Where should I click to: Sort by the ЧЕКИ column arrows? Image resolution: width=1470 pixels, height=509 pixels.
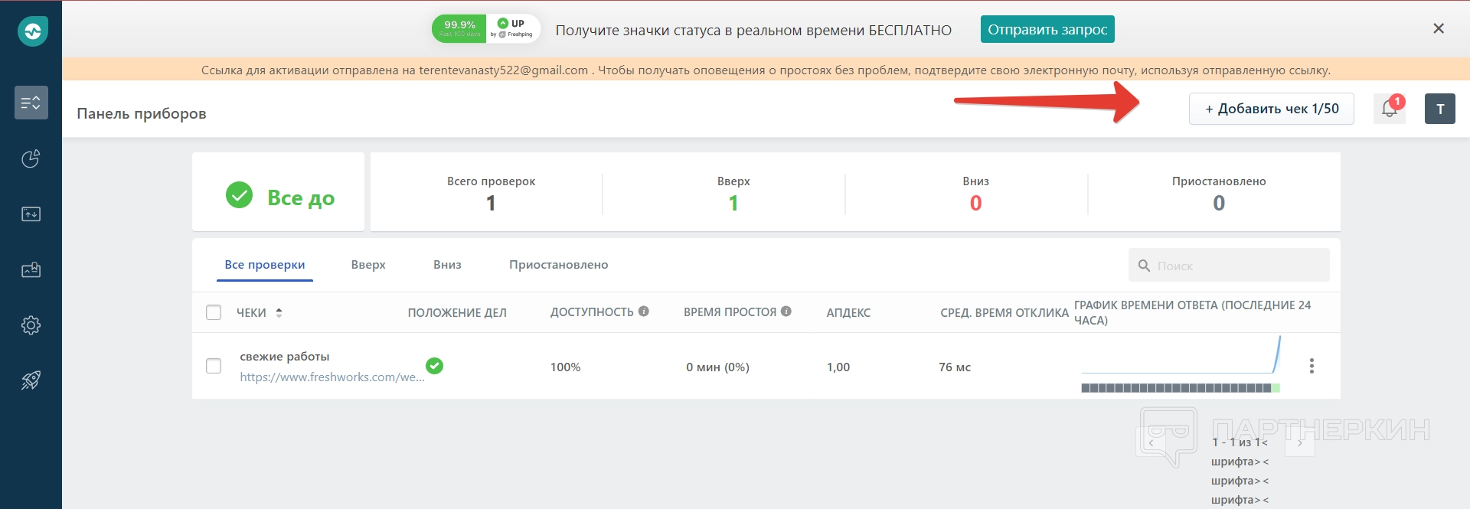[x=279, y=312]
